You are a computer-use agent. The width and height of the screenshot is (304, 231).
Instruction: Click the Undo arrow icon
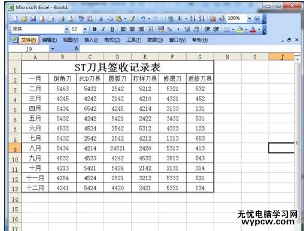(142, 19)
